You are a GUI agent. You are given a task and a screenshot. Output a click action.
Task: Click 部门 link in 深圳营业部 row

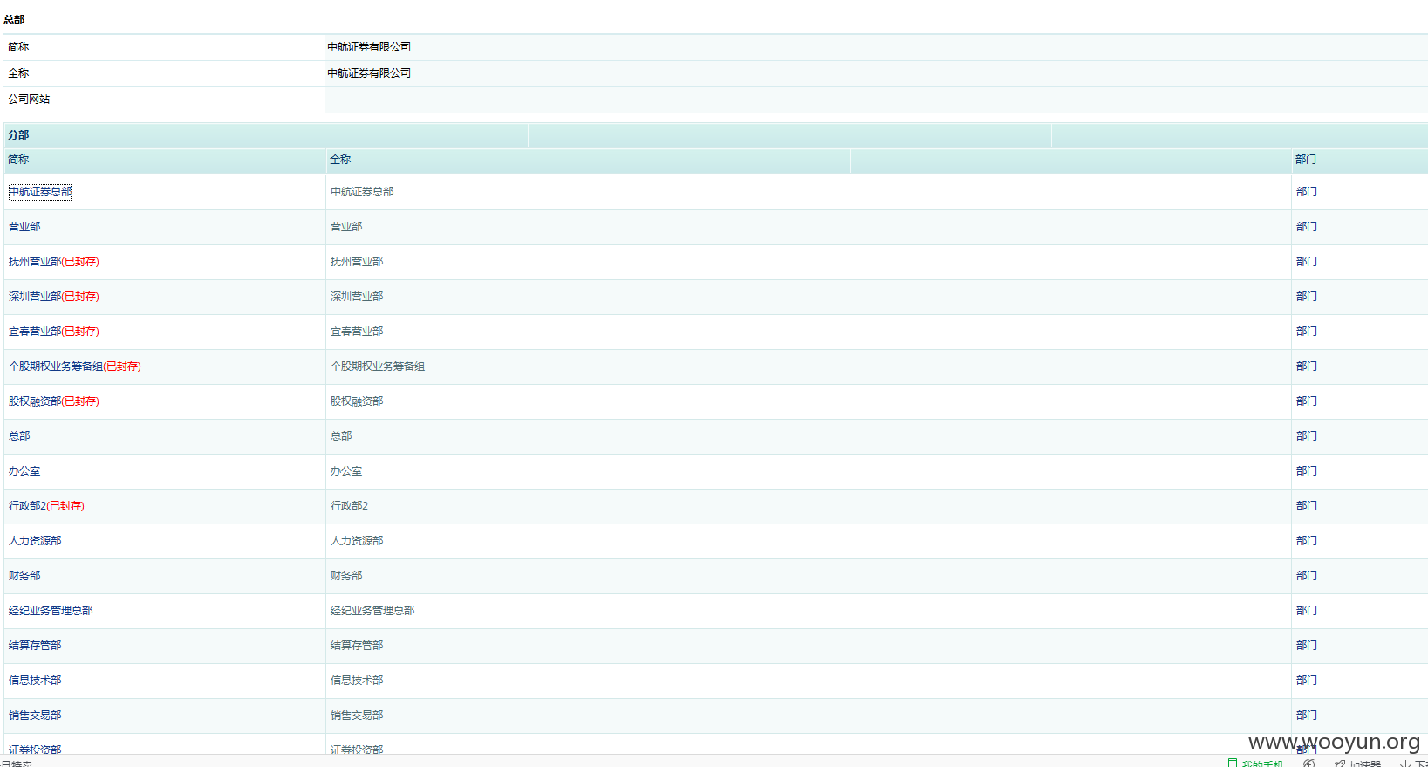point(1307,297)
